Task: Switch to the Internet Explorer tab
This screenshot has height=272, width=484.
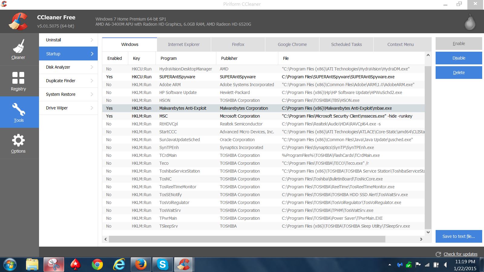Action: (184, 44)
